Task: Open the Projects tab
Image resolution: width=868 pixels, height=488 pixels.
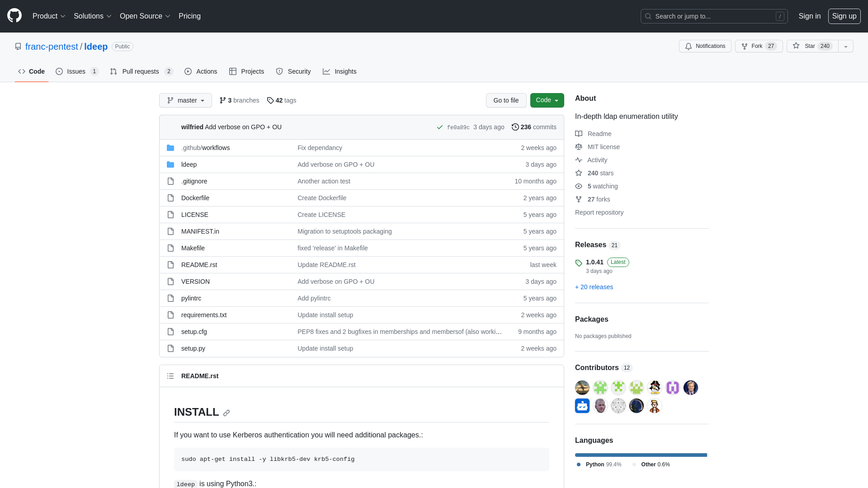Action: [x=246, y=71]
